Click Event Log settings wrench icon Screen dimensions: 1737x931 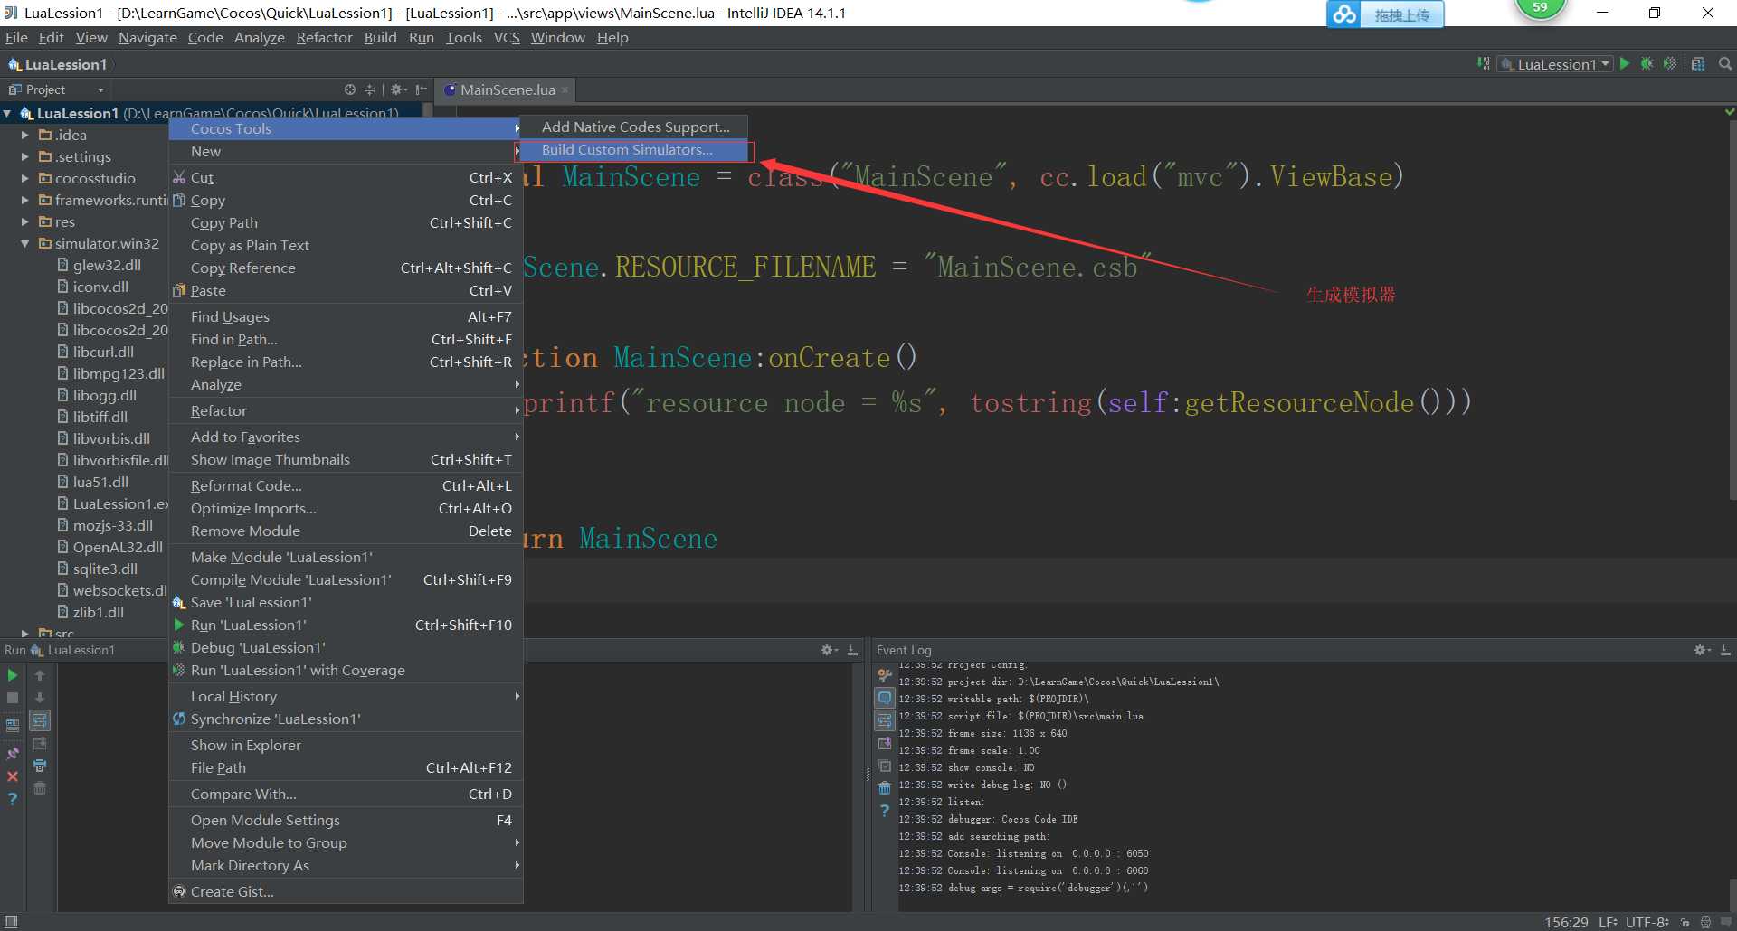click(885, 675)
